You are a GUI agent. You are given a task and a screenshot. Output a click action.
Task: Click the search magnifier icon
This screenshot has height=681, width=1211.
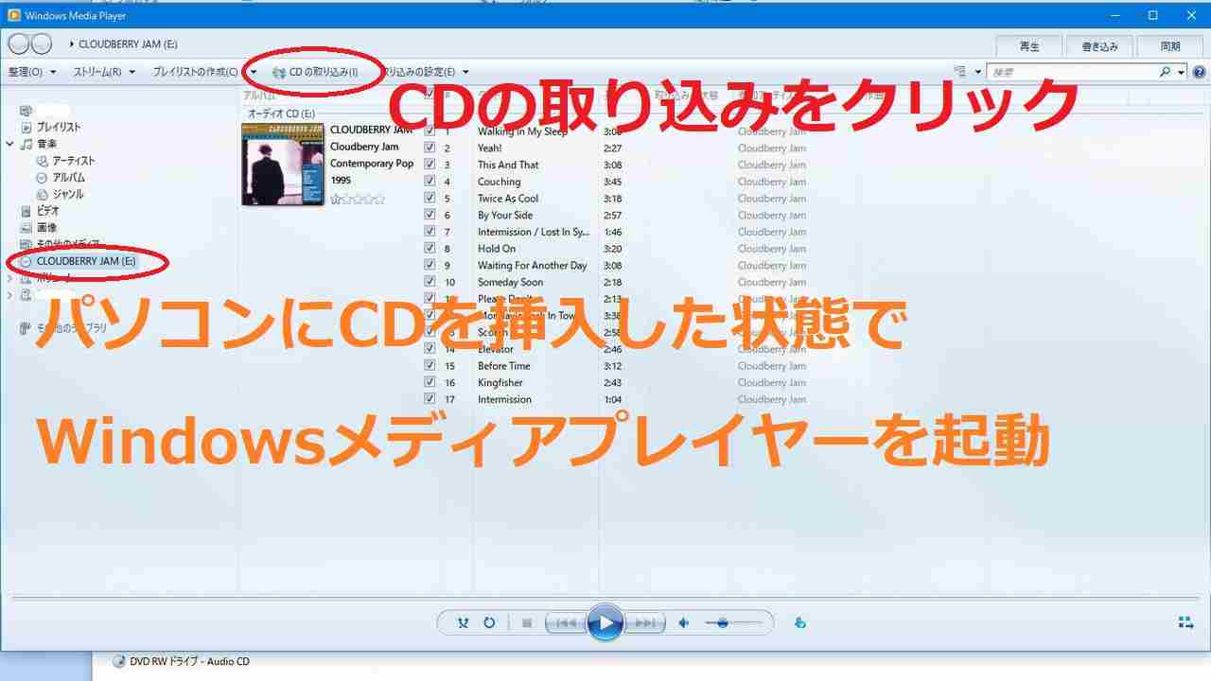(x=1166, y=72)
